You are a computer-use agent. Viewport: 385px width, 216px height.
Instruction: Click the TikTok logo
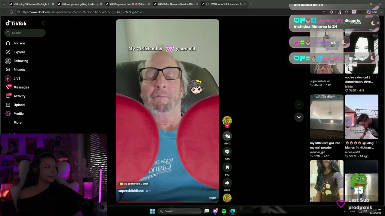click(x=16, y=23)
